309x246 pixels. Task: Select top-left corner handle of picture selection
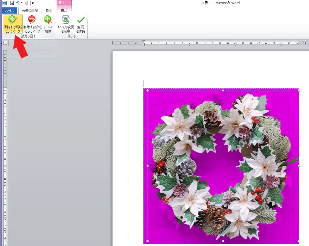[x=148, y=91]
